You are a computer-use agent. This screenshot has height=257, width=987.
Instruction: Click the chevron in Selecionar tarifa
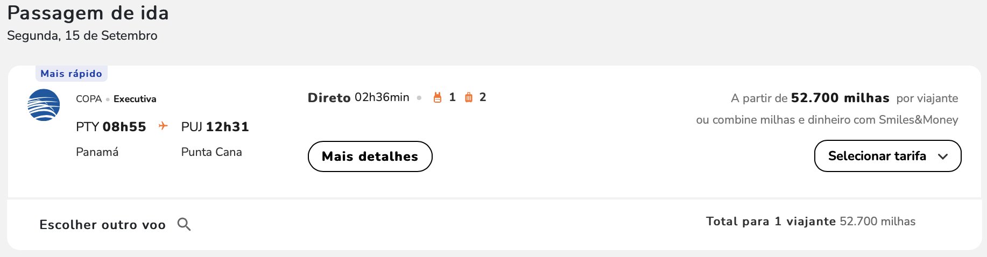click(943, 156)
